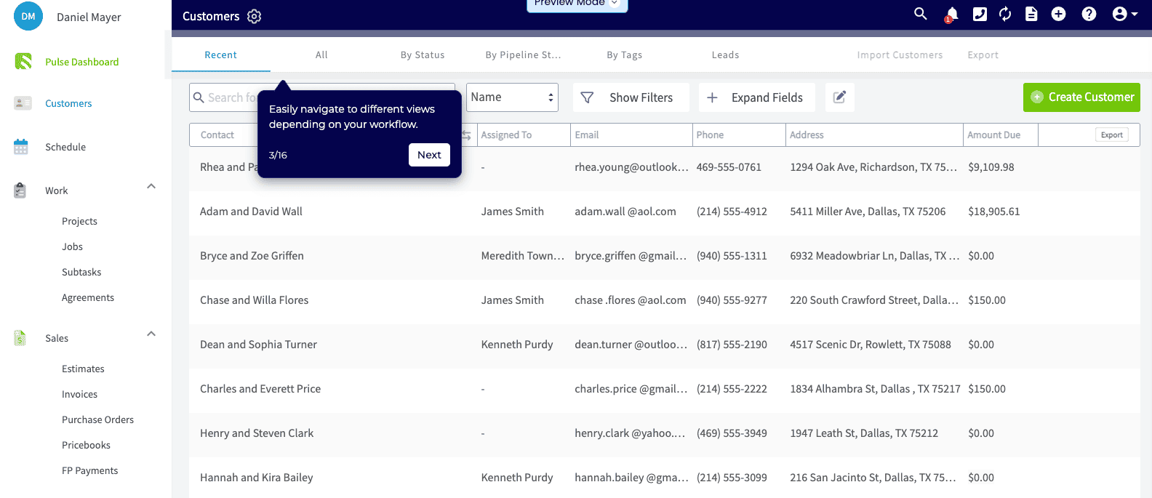Screen dimensions: 1152x498
Task: Open Chase and Willa Flores customer
Action: (x=254, y=300)
